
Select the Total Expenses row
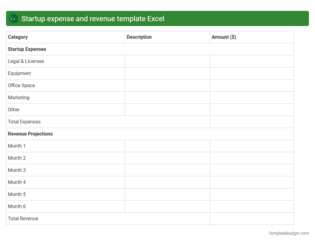pyautogui.click(x=24, y=122)
